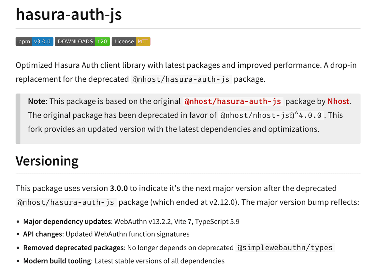Click the green DOWNLOADS 120 badge
This screenshot has width=391, height=272.
82,41
